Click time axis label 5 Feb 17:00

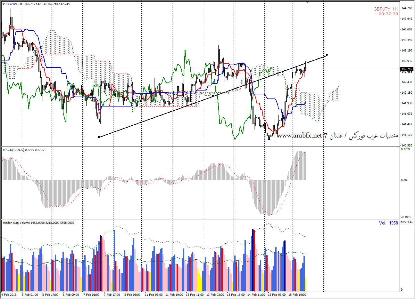tap(50, 295)
